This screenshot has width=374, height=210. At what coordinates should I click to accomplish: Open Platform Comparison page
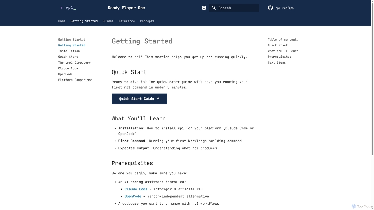[75, 80]
